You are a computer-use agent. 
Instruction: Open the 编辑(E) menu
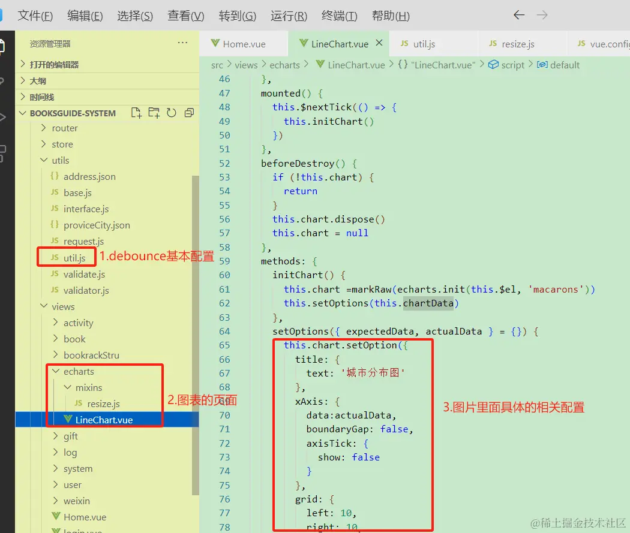point(85,16)
